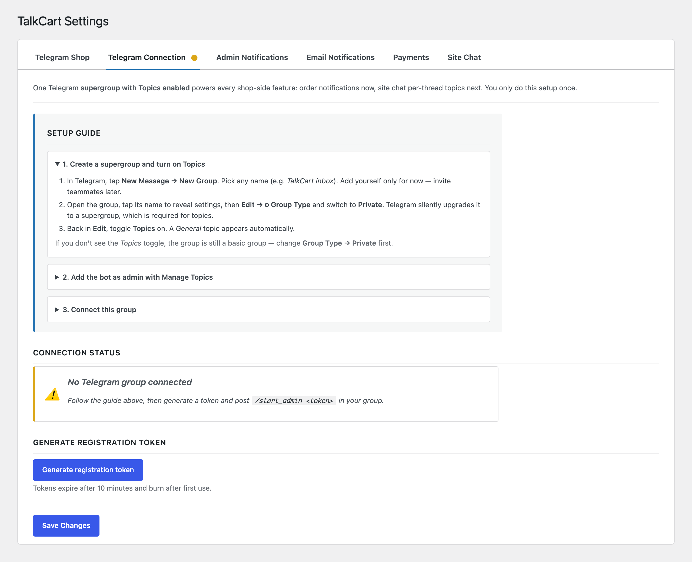Switch to the Admin Notifications tab

tap(252, 57)
